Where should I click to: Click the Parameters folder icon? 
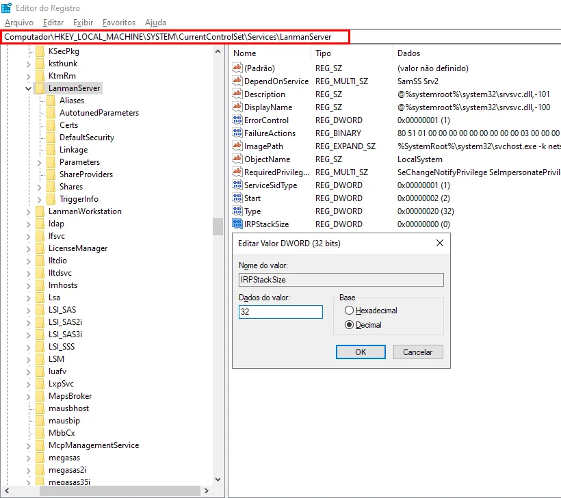point(51,162)
